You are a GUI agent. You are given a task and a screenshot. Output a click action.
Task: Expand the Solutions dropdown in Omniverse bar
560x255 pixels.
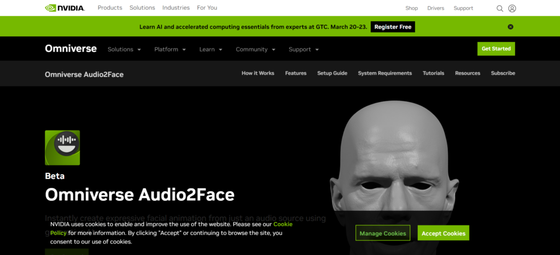tap(124, 49)
